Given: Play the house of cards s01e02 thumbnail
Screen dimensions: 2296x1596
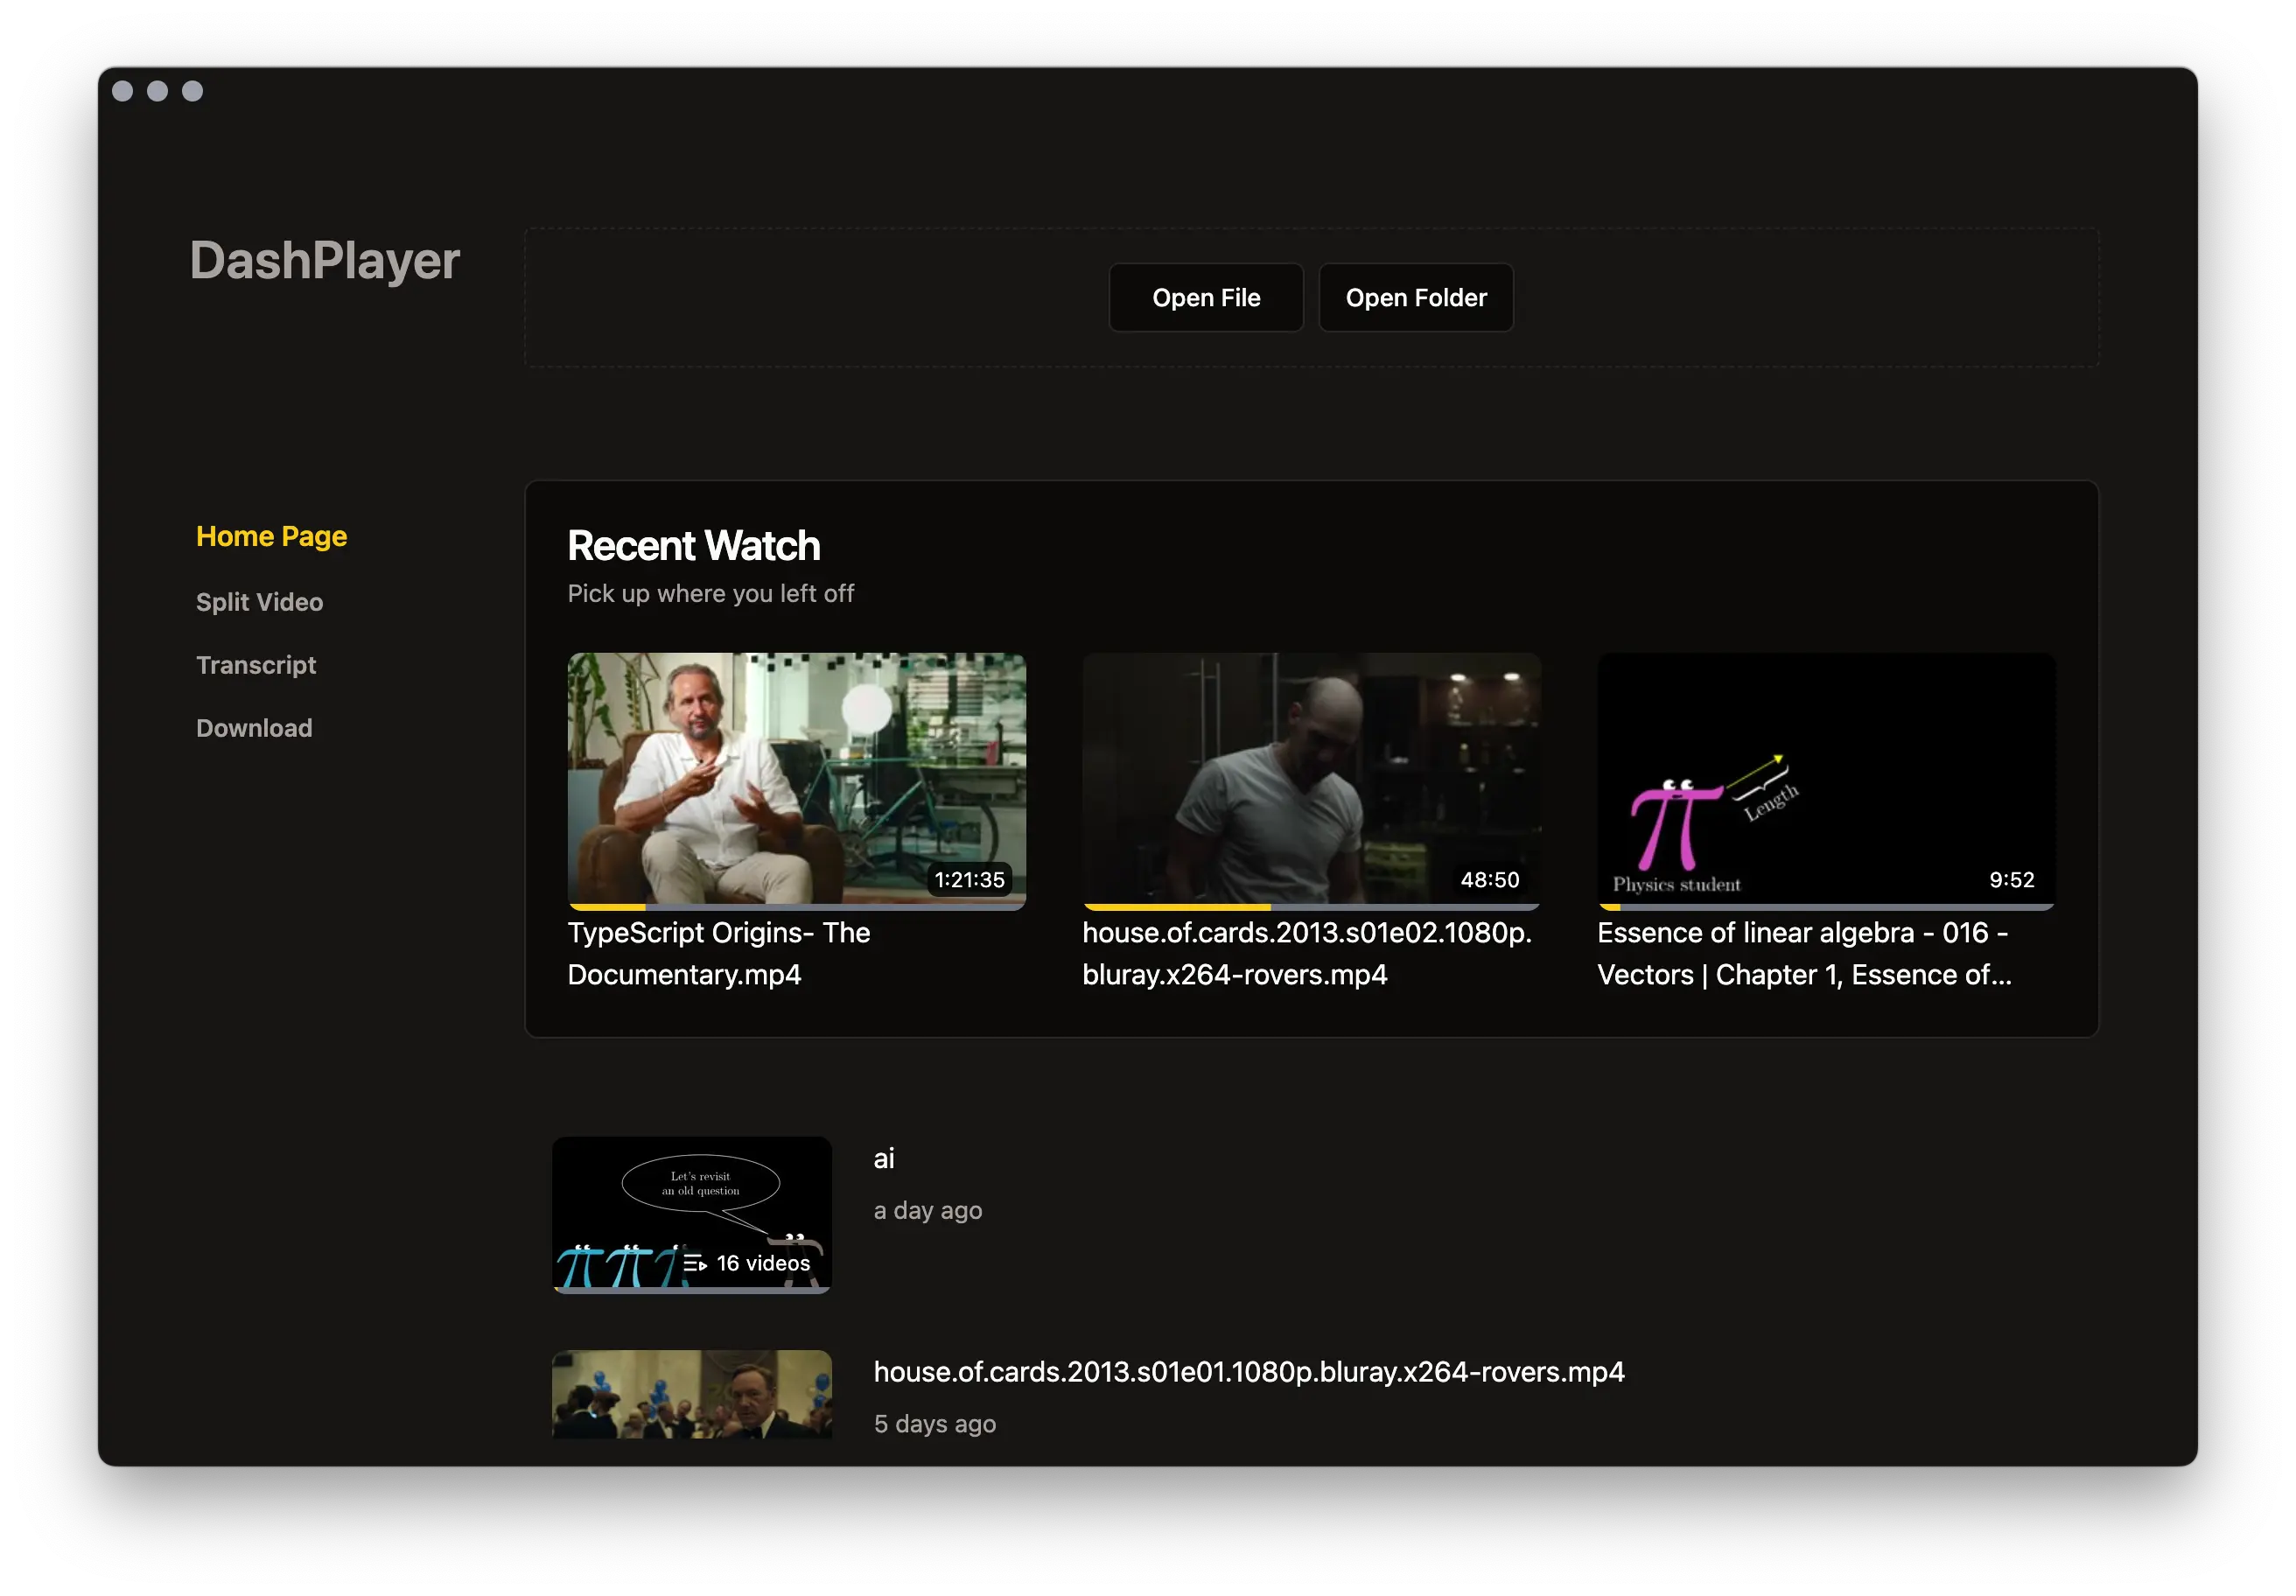Looking at the screenshot, I should (1311, 780).
